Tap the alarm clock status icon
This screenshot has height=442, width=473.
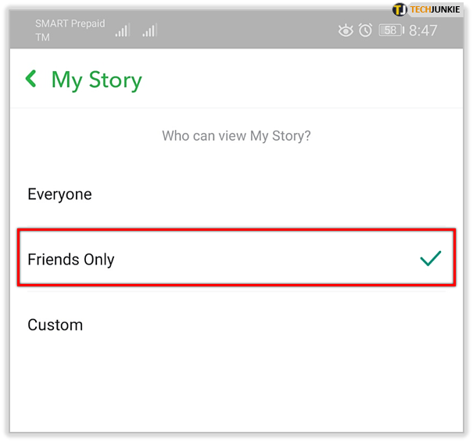pyautogui.click(x=365, y=31)
